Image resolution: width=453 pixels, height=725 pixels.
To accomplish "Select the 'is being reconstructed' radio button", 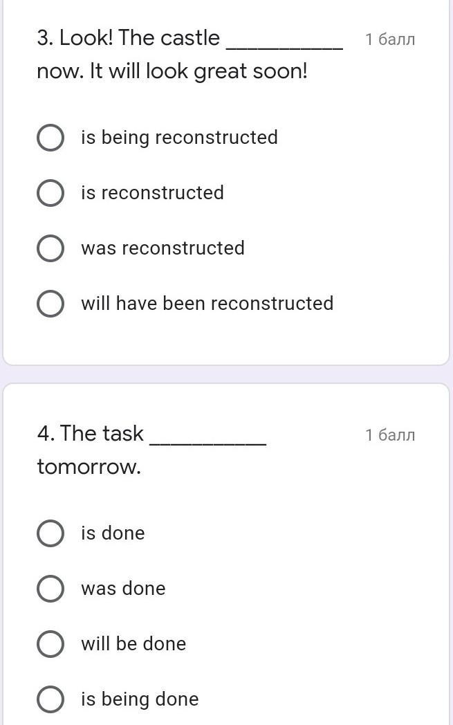I will click(50, 138).
